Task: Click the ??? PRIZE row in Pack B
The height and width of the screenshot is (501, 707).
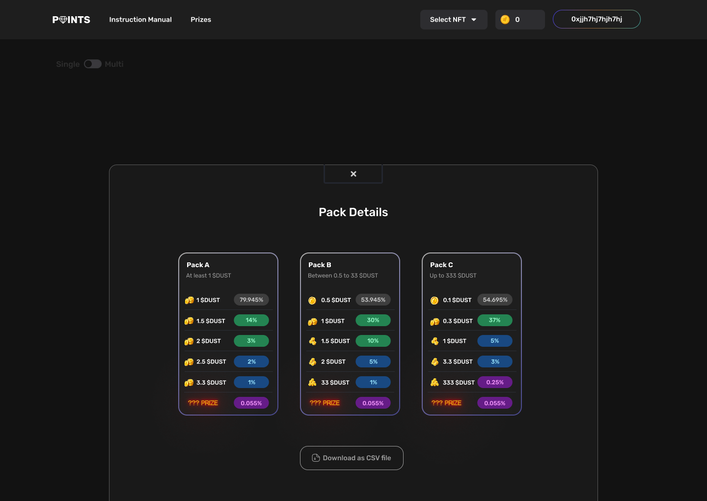Action: [x=325, y=403]
